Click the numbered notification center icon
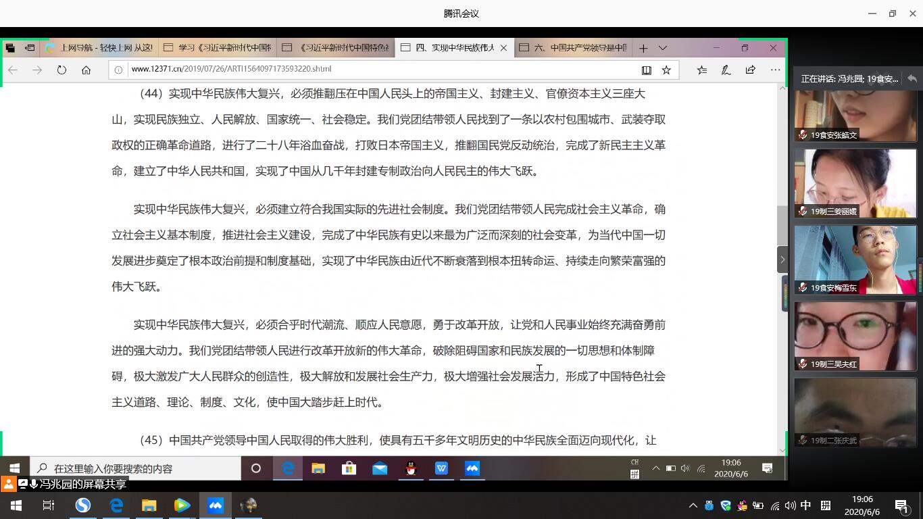Viewport: 923px width, 519px height. pyautogui.click(x=901, y=505)
